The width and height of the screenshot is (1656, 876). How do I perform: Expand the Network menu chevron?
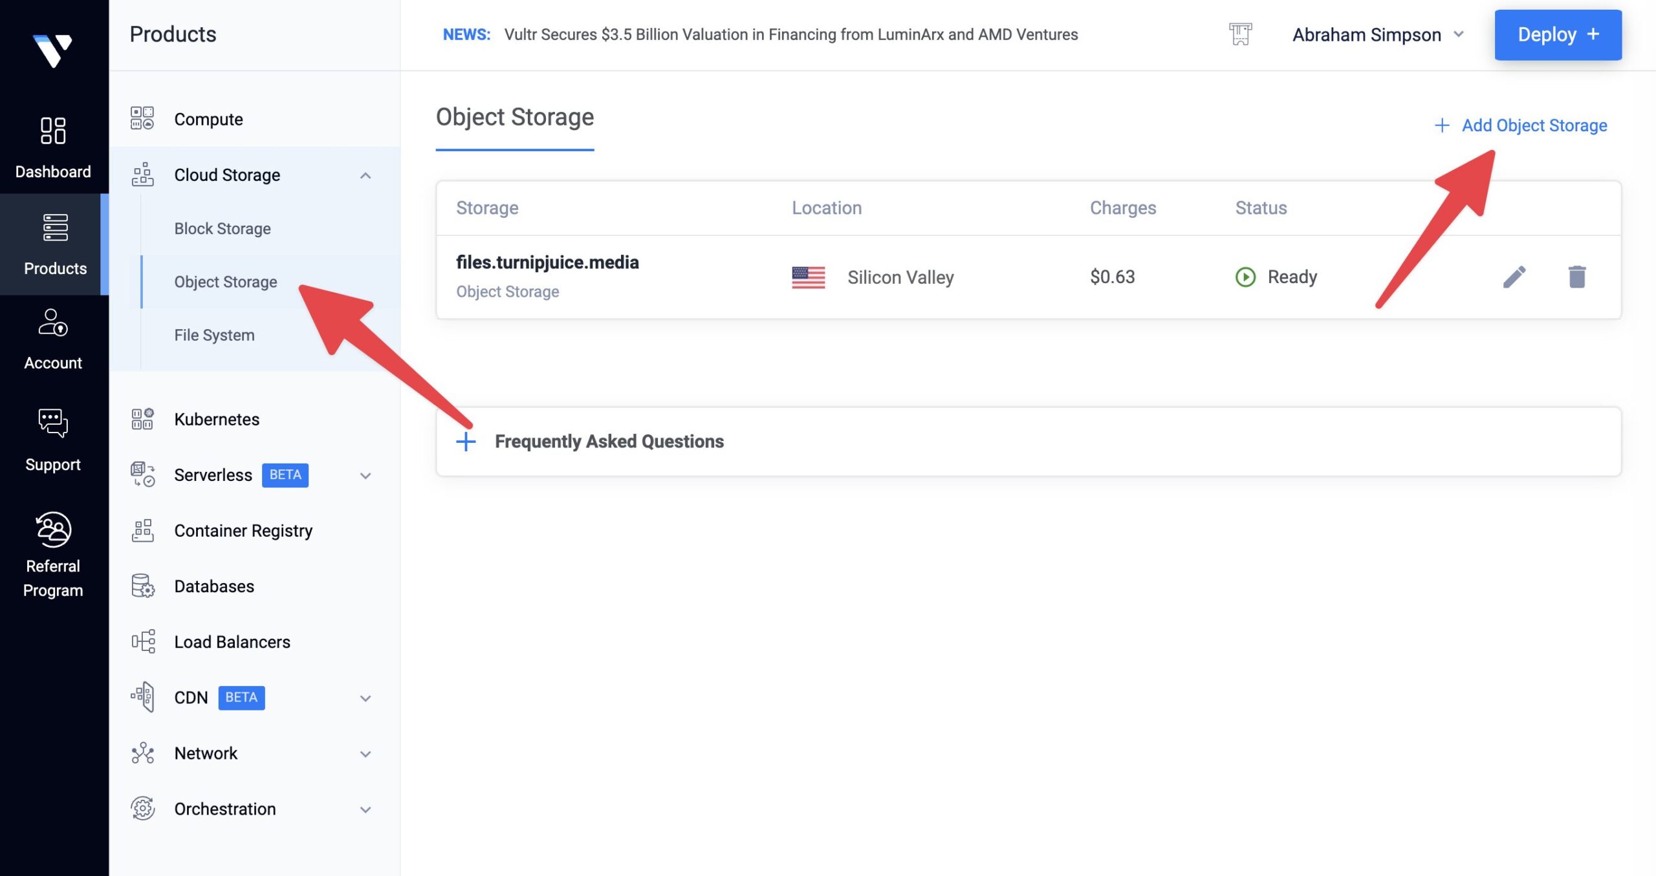coord(365,754)
